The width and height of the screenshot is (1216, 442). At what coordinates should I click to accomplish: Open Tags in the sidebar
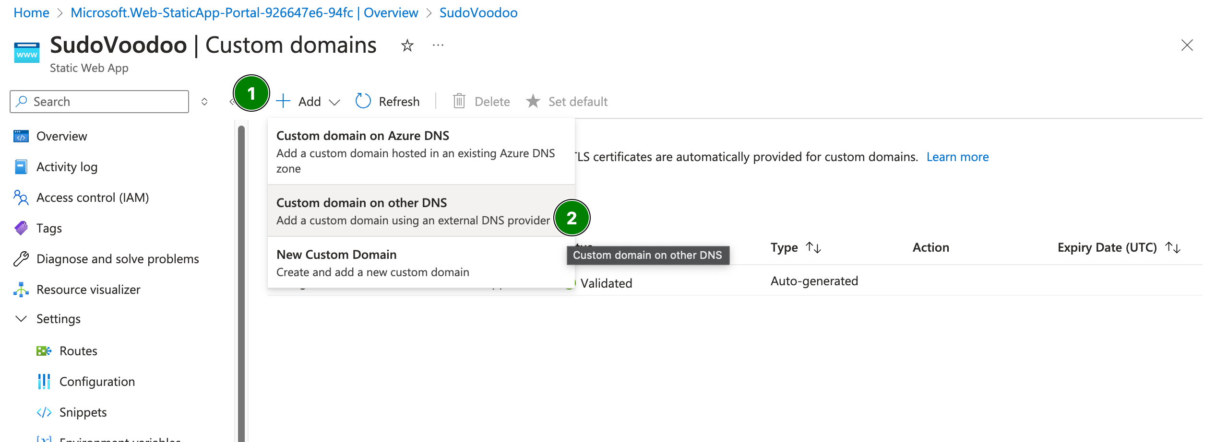tap(49, 228)
